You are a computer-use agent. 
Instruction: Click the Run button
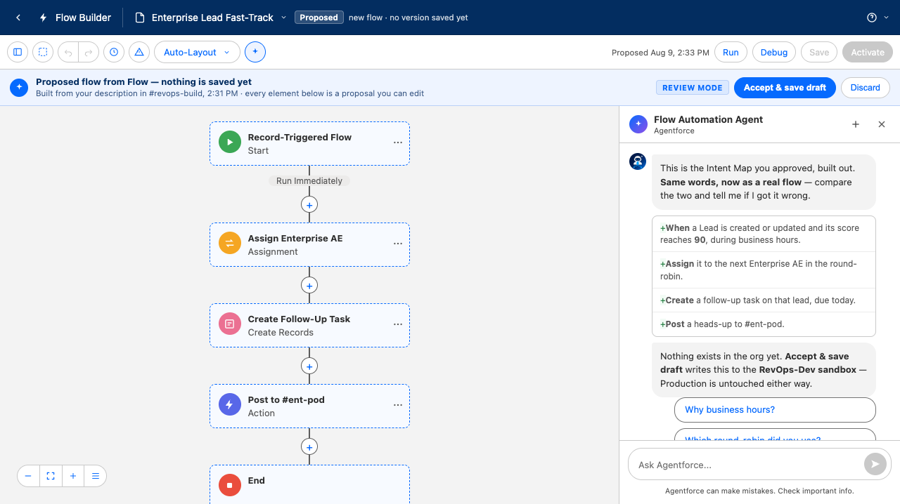[x=731, y=52]
